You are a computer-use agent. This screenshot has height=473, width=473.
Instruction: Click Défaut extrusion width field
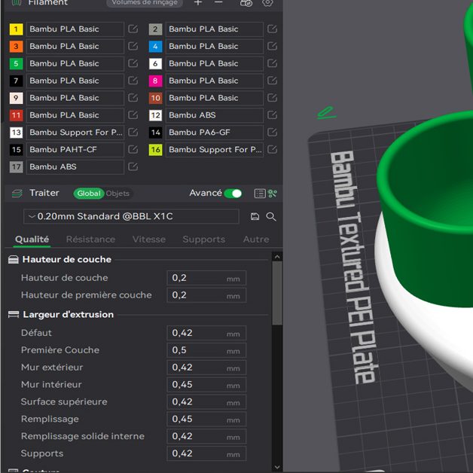206,333
